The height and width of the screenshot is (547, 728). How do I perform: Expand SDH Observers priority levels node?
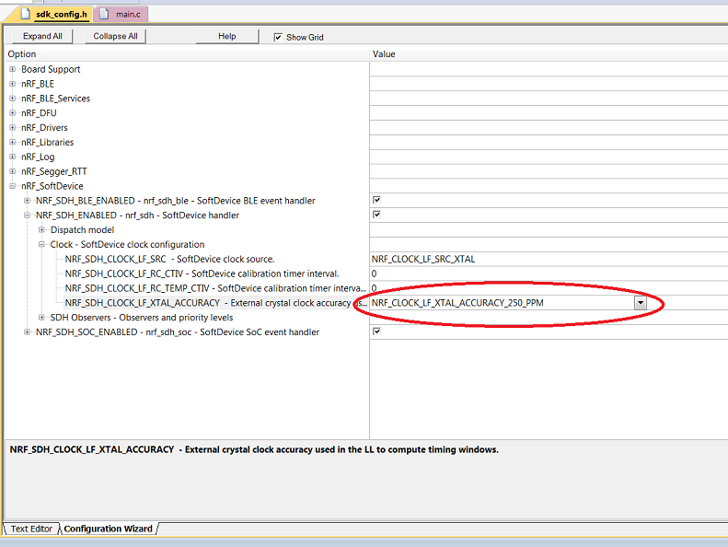point(41,318)
